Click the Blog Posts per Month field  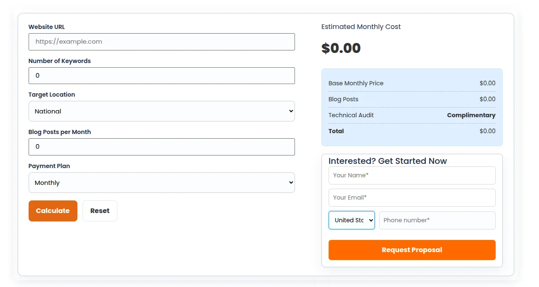pyautogui.click(x=162, y=147)
